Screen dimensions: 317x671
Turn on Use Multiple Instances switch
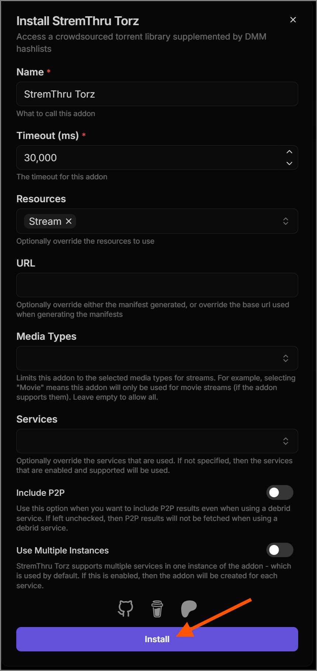click(x=280, y=550)
